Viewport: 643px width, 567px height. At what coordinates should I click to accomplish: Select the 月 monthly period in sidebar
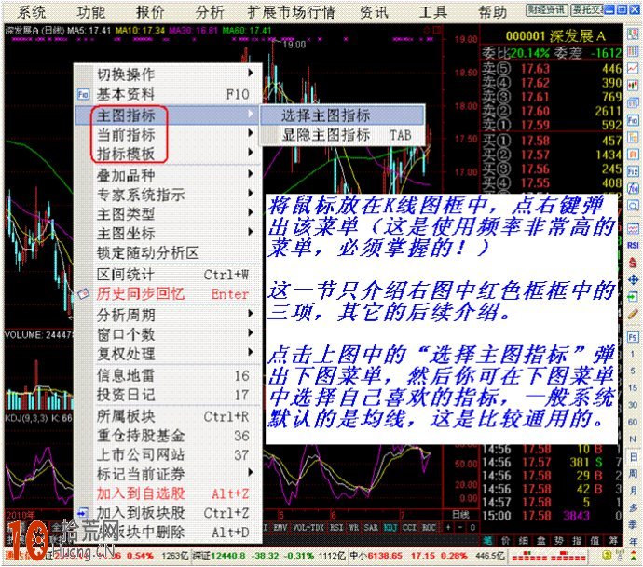click(x=633, y=491)
